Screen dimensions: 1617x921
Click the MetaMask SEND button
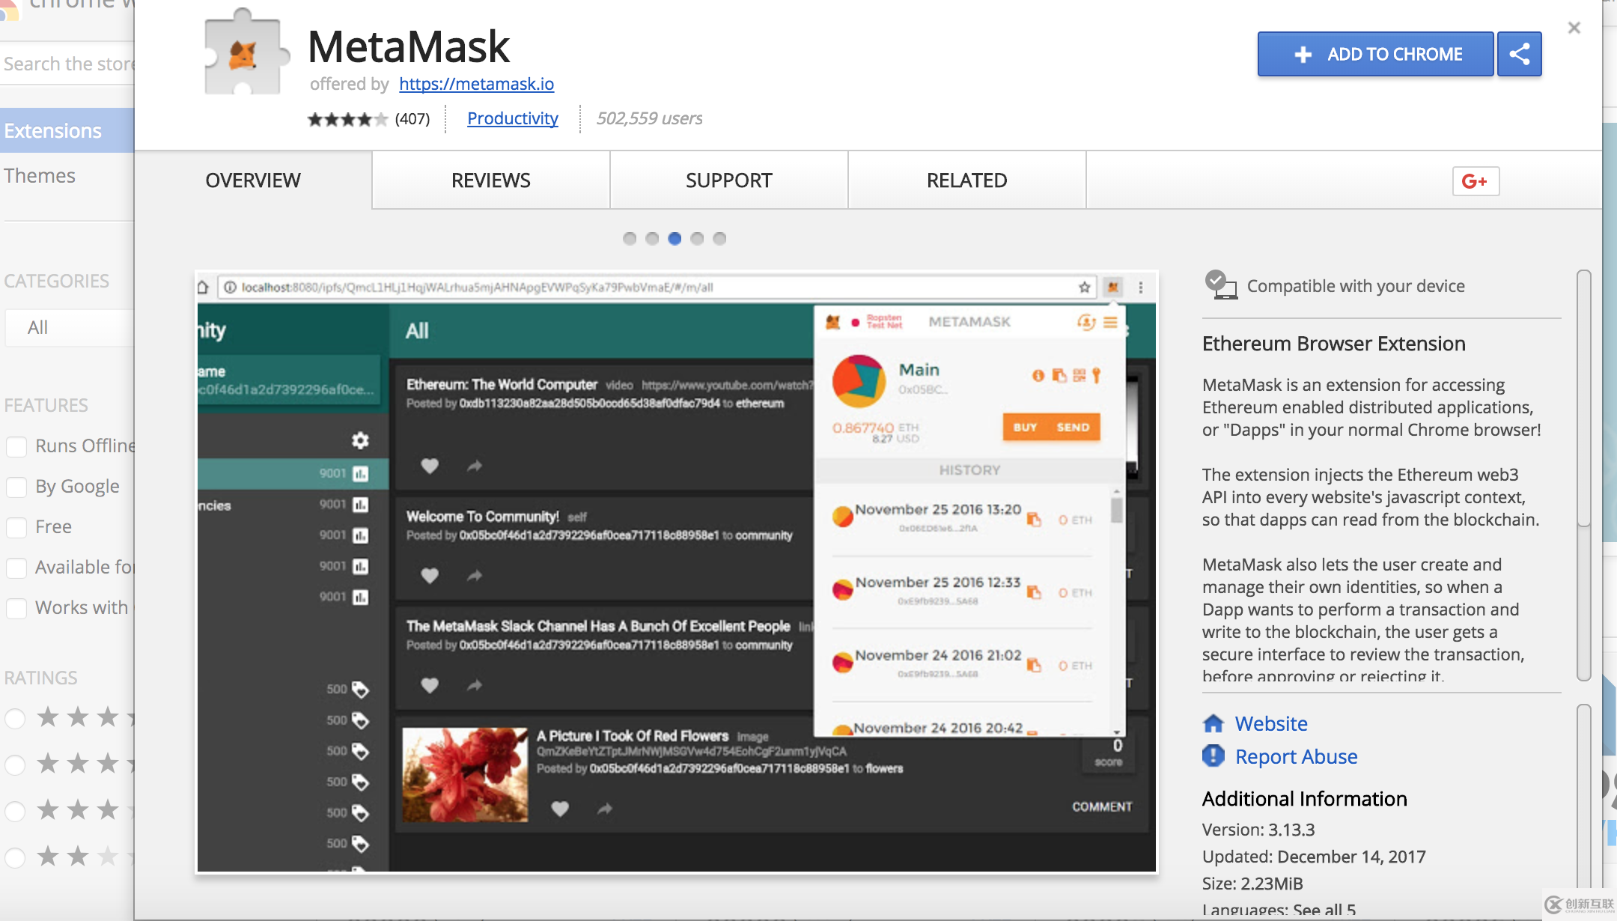pos(1070,428)
